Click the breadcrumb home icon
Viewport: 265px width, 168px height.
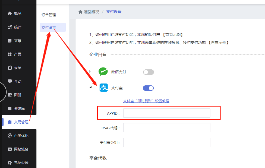[x=80, y=12]
